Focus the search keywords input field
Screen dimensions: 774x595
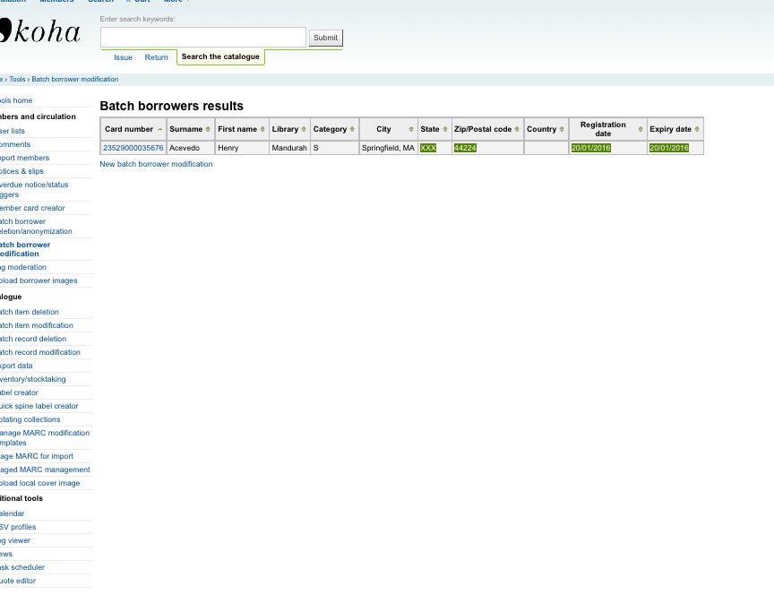click(203, 37)
